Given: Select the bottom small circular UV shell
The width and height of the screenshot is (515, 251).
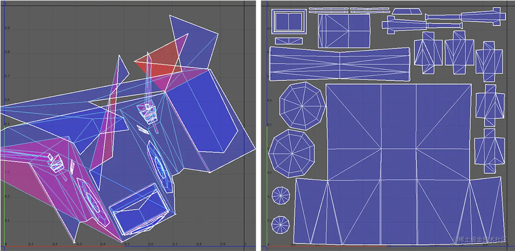Looking at the screenshot, I should (281, 225).
